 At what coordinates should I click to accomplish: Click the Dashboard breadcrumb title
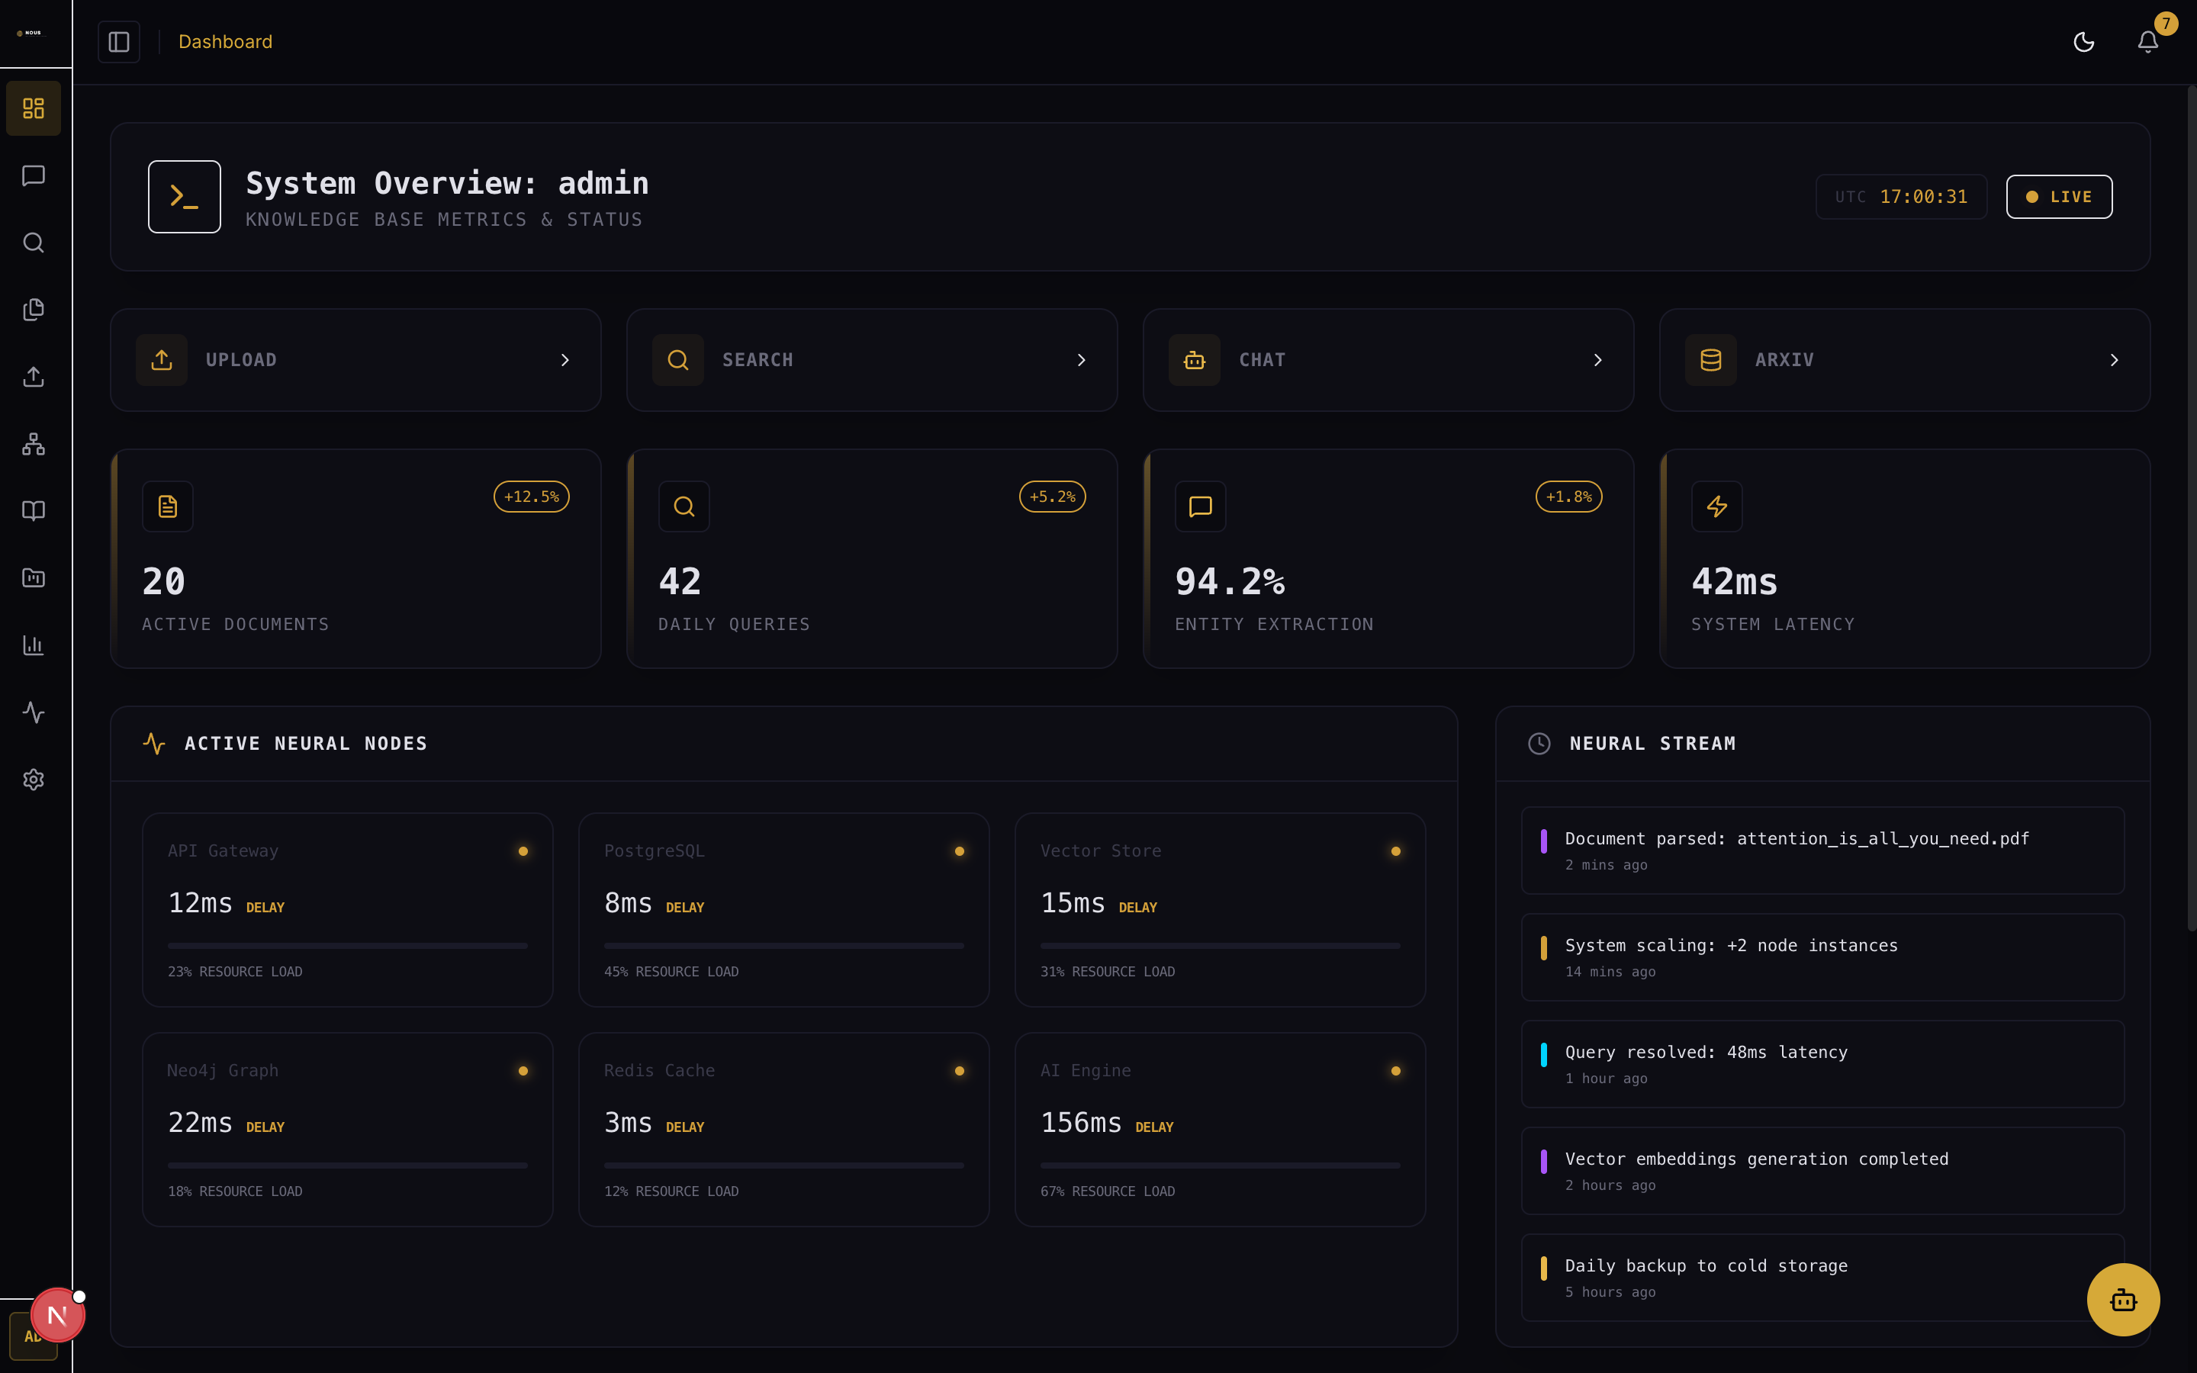[x=225, y=42]
